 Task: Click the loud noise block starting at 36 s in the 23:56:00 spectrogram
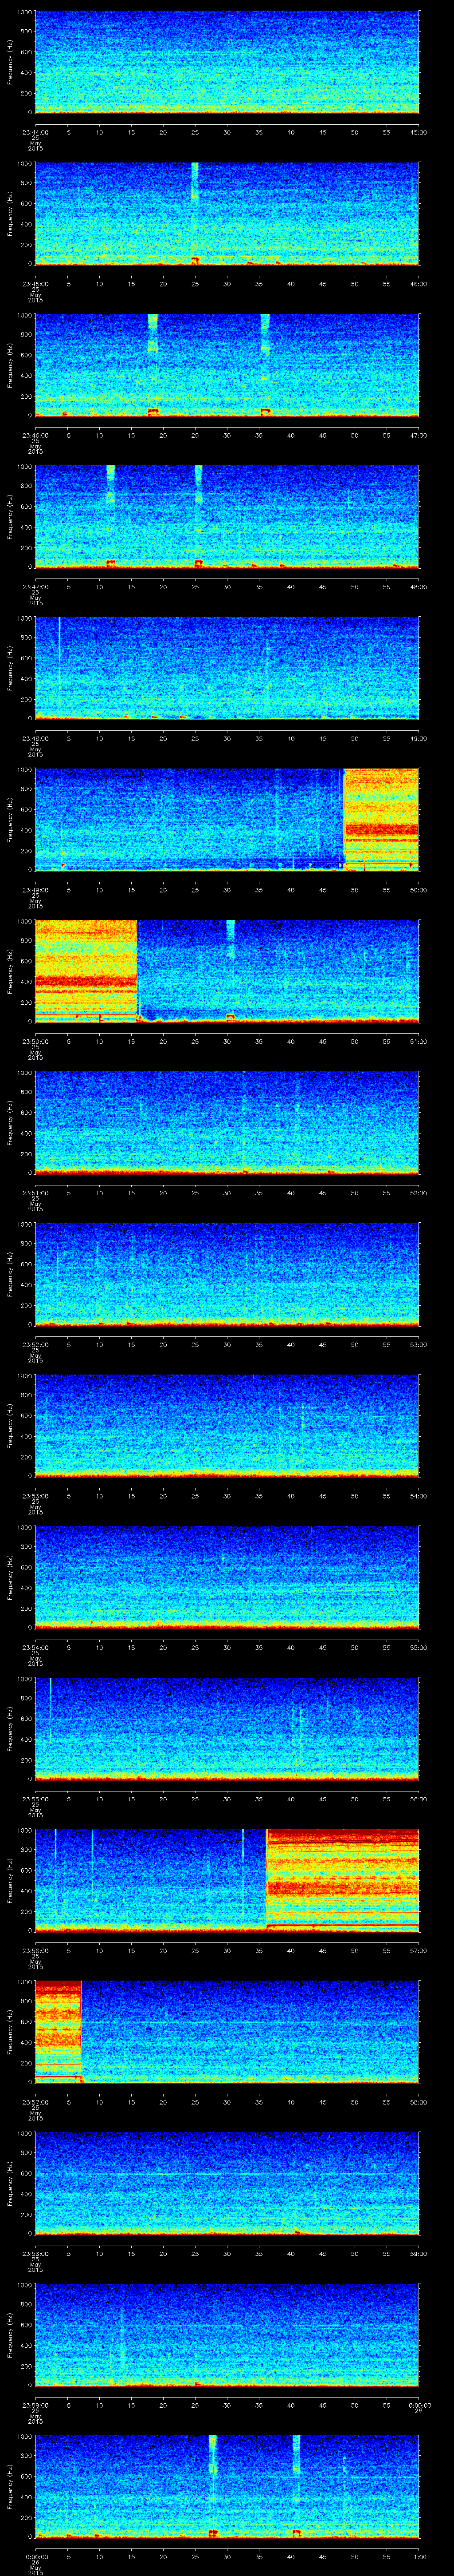click(x=342, y=1879)
